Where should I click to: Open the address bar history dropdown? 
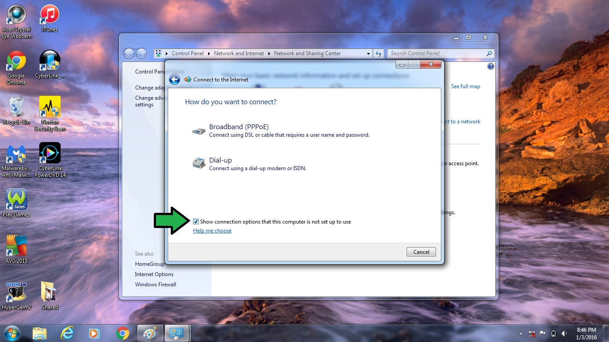point(368,53)
